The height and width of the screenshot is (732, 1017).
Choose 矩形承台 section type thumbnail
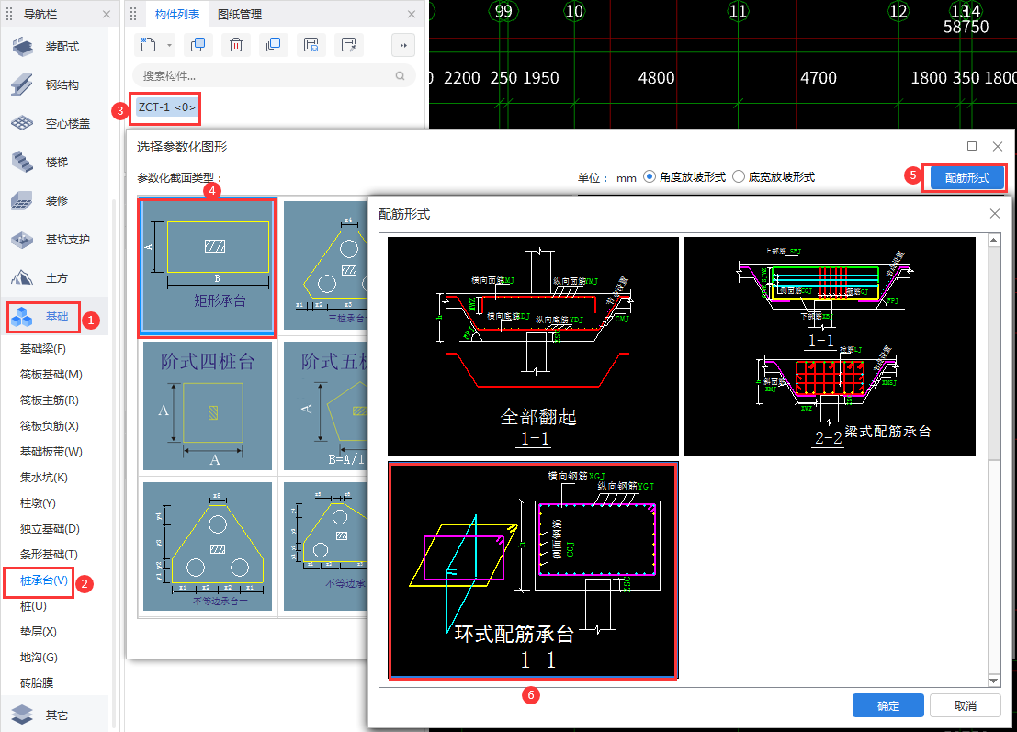208,266
